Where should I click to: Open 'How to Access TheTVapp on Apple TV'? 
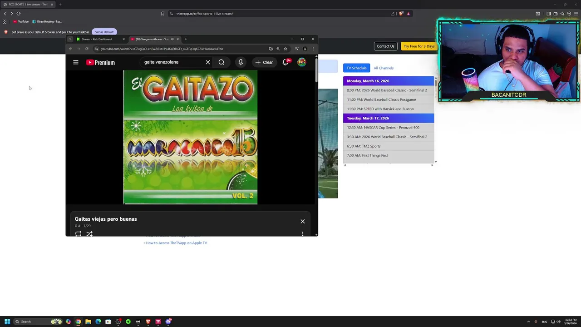click(177, 243)
